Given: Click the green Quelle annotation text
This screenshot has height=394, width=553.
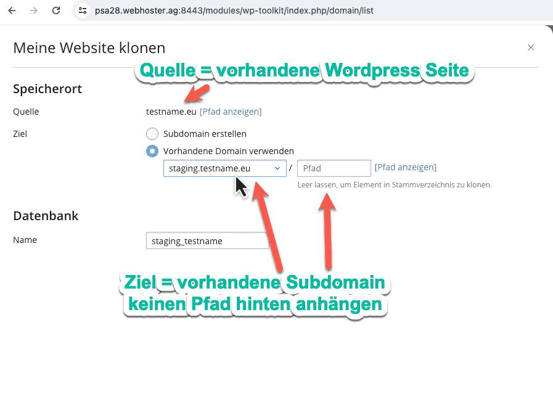Looking at the screenshot, I should tap(305, 72).
